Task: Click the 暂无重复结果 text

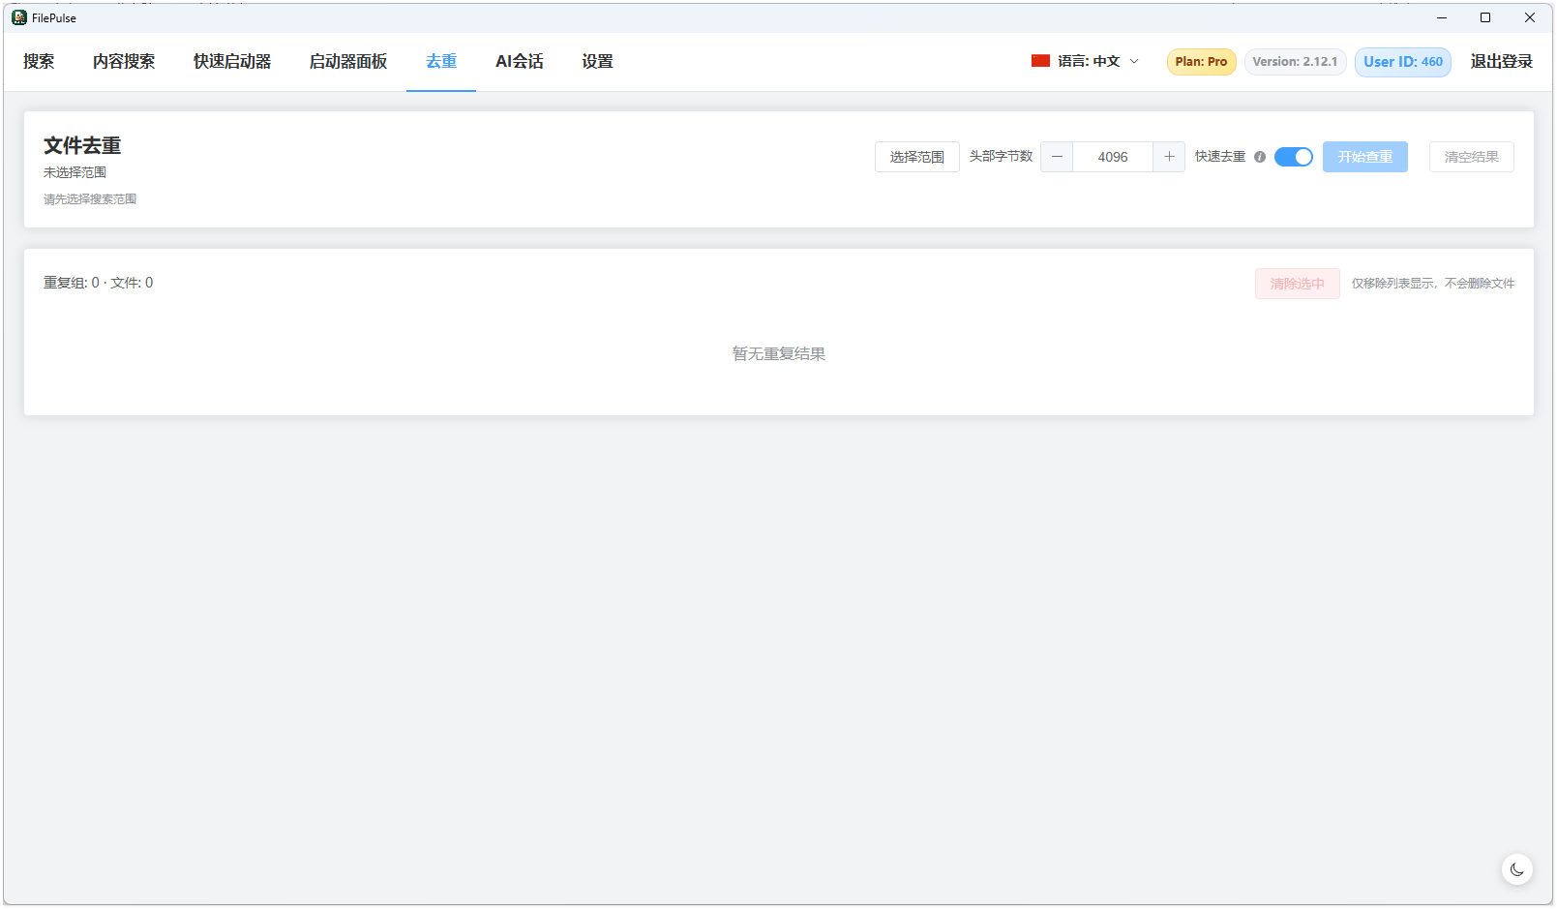Action: (779, 354)
